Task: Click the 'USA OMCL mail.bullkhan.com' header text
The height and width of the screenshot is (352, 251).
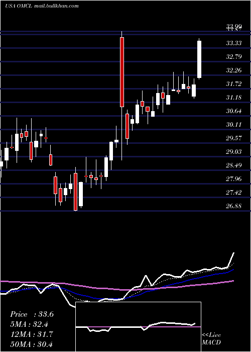Action: (x=42, y=6)
